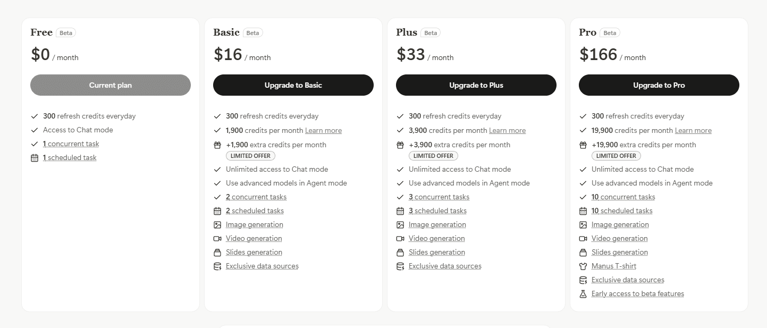Click the gift icon in Pro plan
The width and height of the screenshot is (767, 328).
583,145
